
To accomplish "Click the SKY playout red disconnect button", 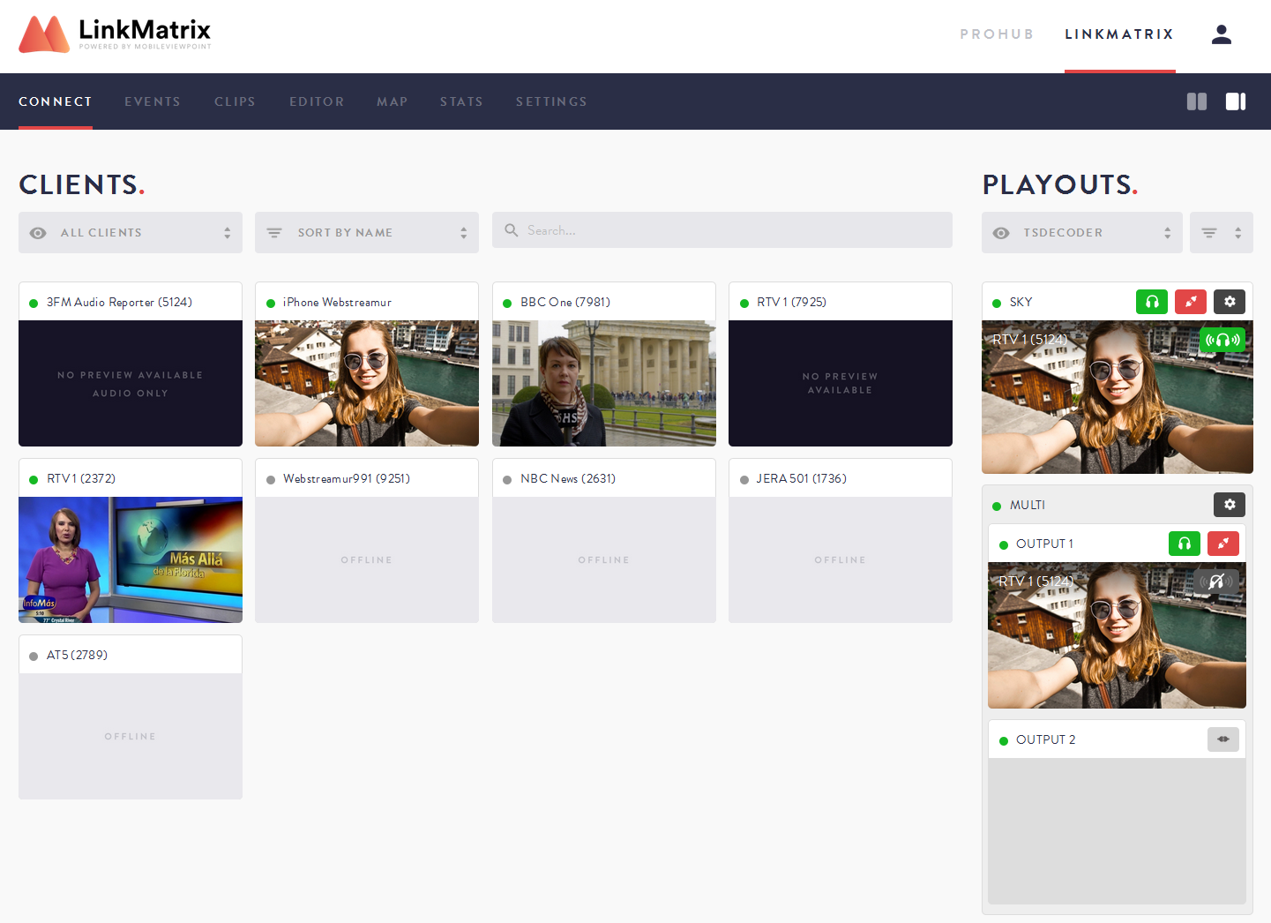I will tap(1191, 302).
